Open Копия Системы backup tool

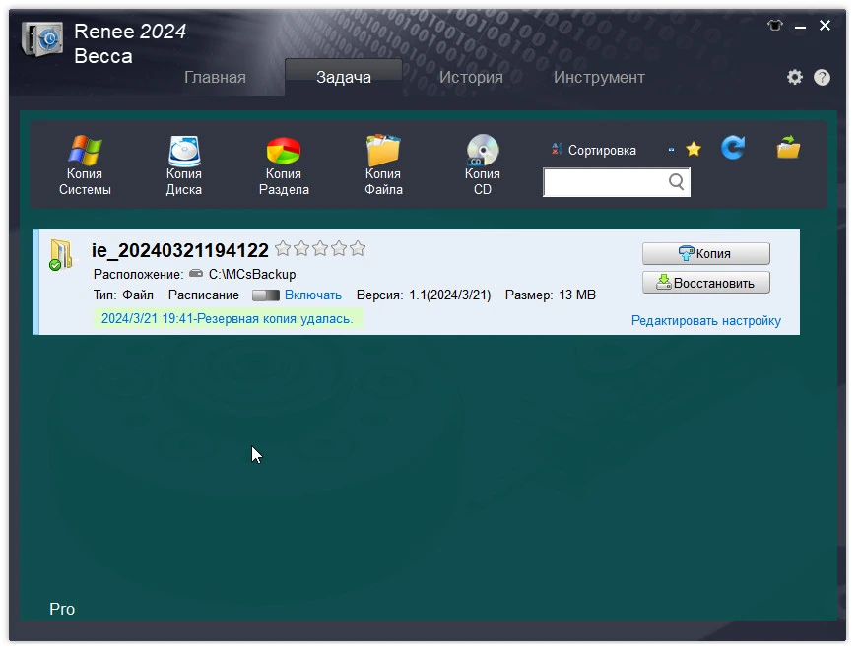85,165
